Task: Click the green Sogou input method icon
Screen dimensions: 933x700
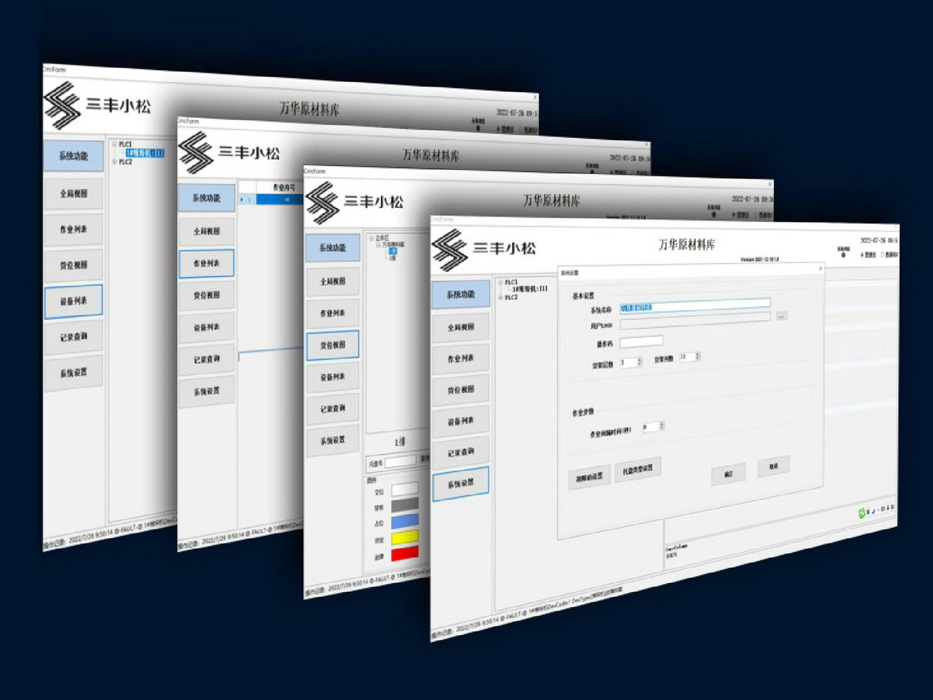Action: pos(862,513)
